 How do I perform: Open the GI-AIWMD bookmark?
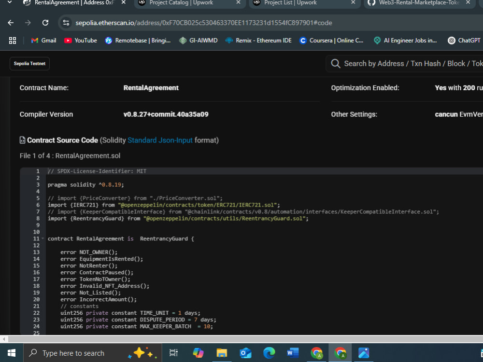(x=199, y=41)
